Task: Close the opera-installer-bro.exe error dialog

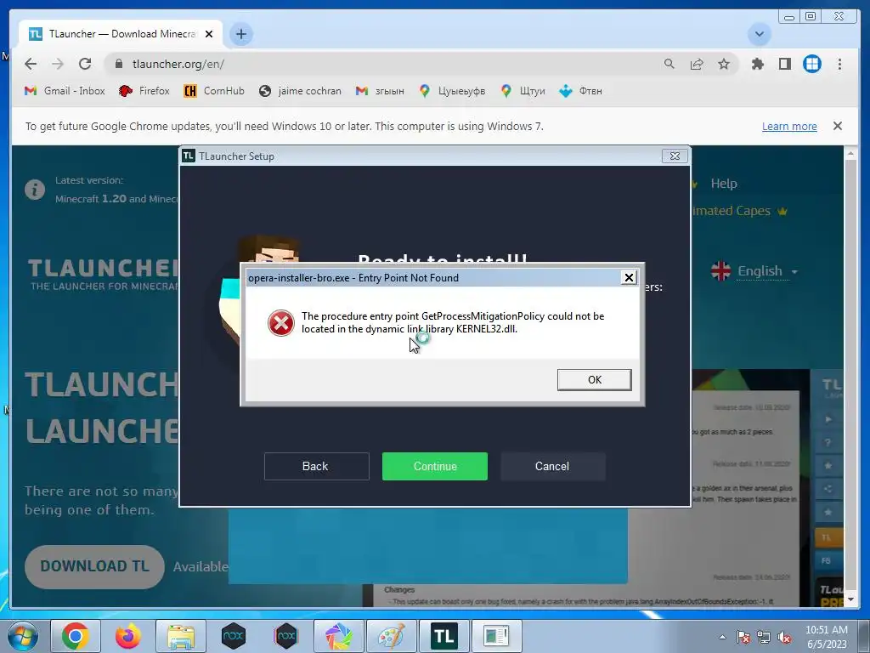Action: [629, 278]
